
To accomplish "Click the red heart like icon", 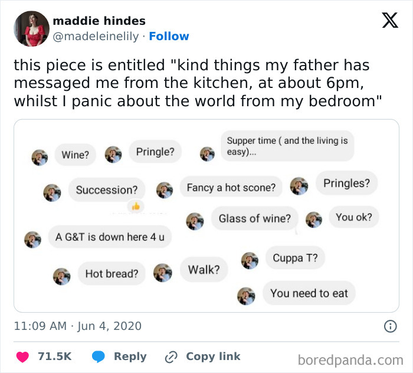I will [22, 356].
